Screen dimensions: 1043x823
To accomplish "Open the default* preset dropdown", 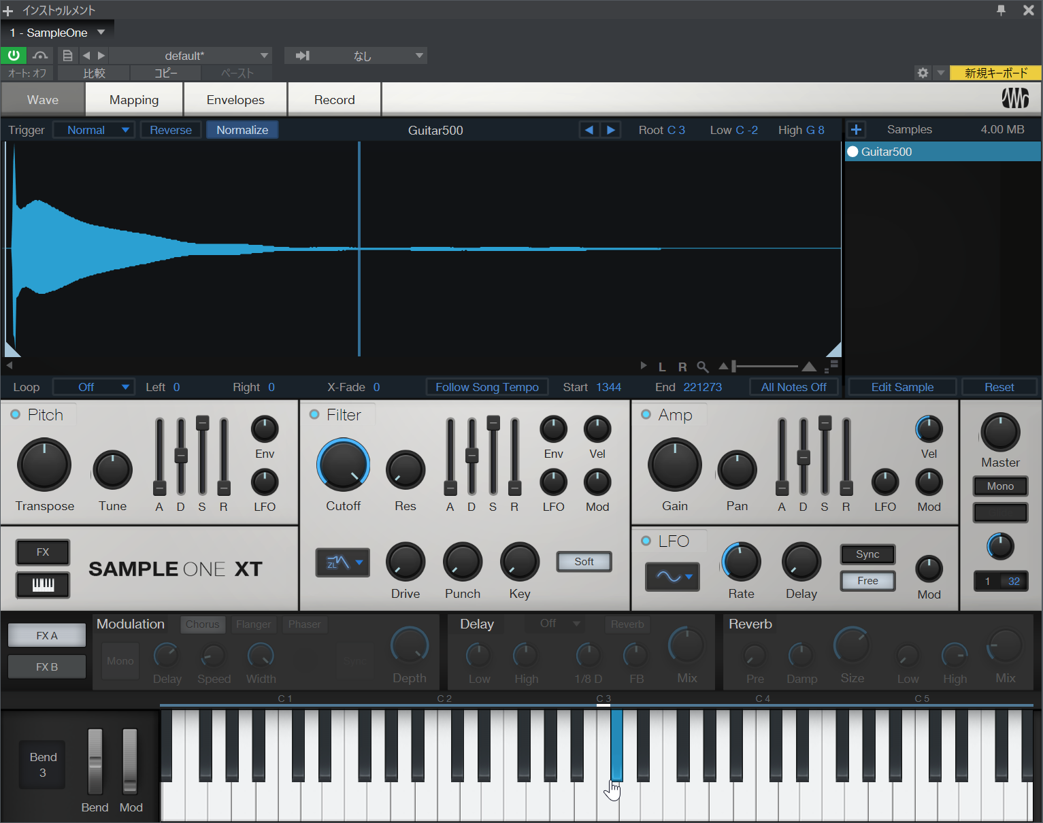I will coord(190,56).
